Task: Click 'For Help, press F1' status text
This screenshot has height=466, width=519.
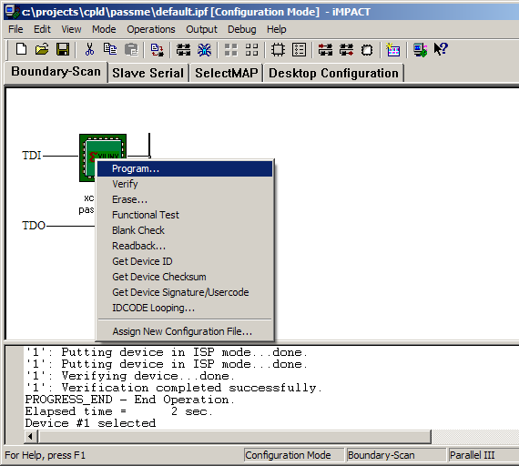Action: (x=45, y=455)
